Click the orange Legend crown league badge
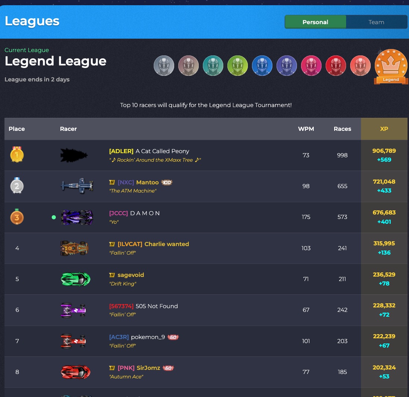Screen dimensions: 409x397 391,67
